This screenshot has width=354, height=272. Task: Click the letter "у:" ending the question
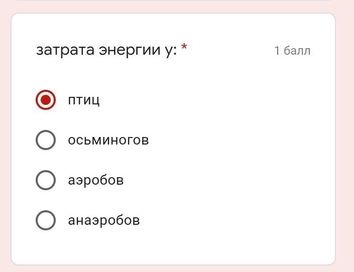tap(171, 51)
